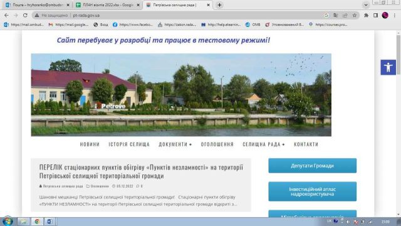401x226 pixels.
Task: Click the page vertical scrollbar
Action: tap(398, 124)
